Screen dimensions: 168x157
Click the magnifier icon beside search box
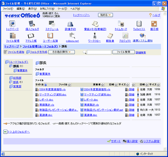point(84,52)
